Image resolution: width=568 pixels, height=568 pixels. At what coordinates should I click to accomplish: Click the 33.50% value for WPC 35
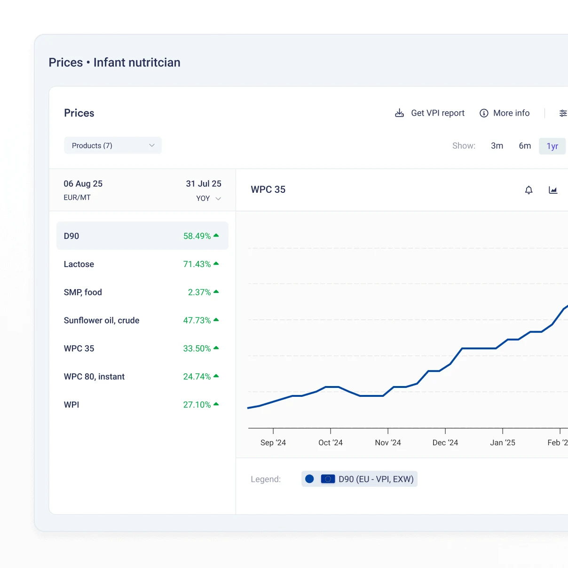point(197,348)
